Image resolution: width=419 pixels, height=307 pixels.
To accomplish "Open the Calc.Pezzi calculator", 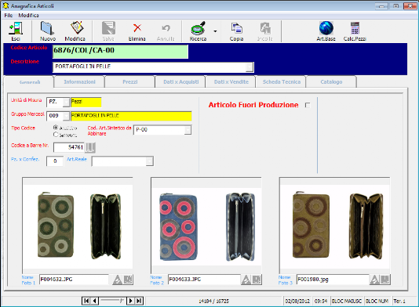I will click(355, 31).
